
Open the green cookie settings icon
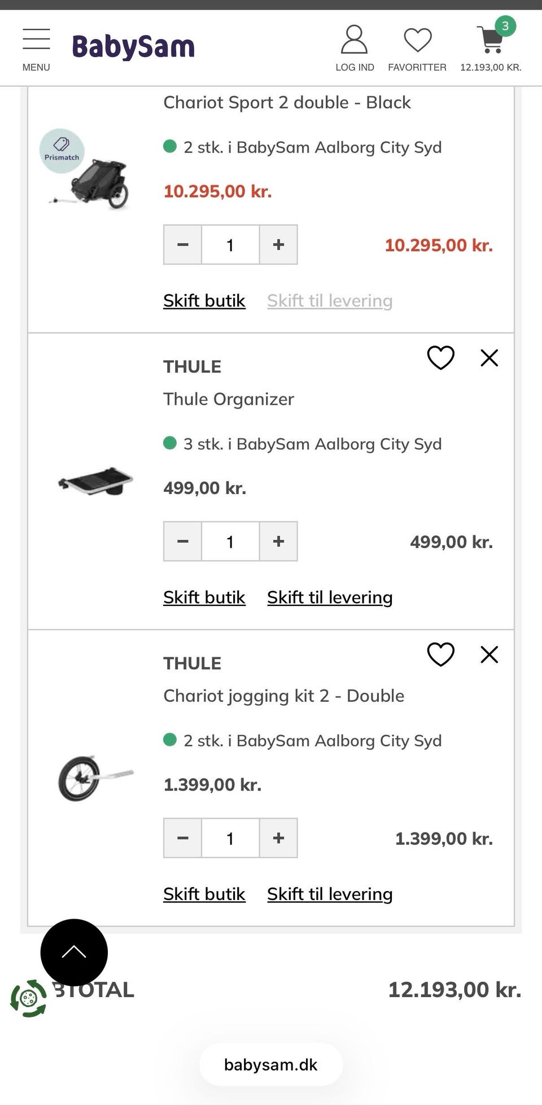(x=28, y=998)
